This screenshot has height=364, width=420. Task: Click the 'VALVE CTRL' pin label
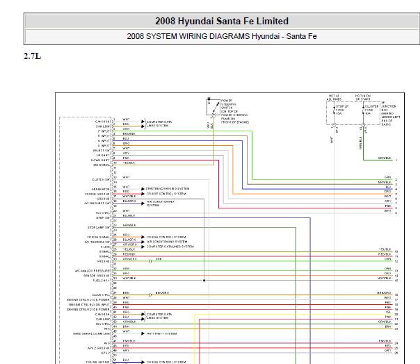click(101, 295)
